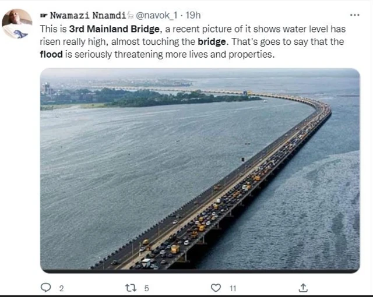Enlarge the 3rd Mainland Bridge photo

(x=200, y=169)
